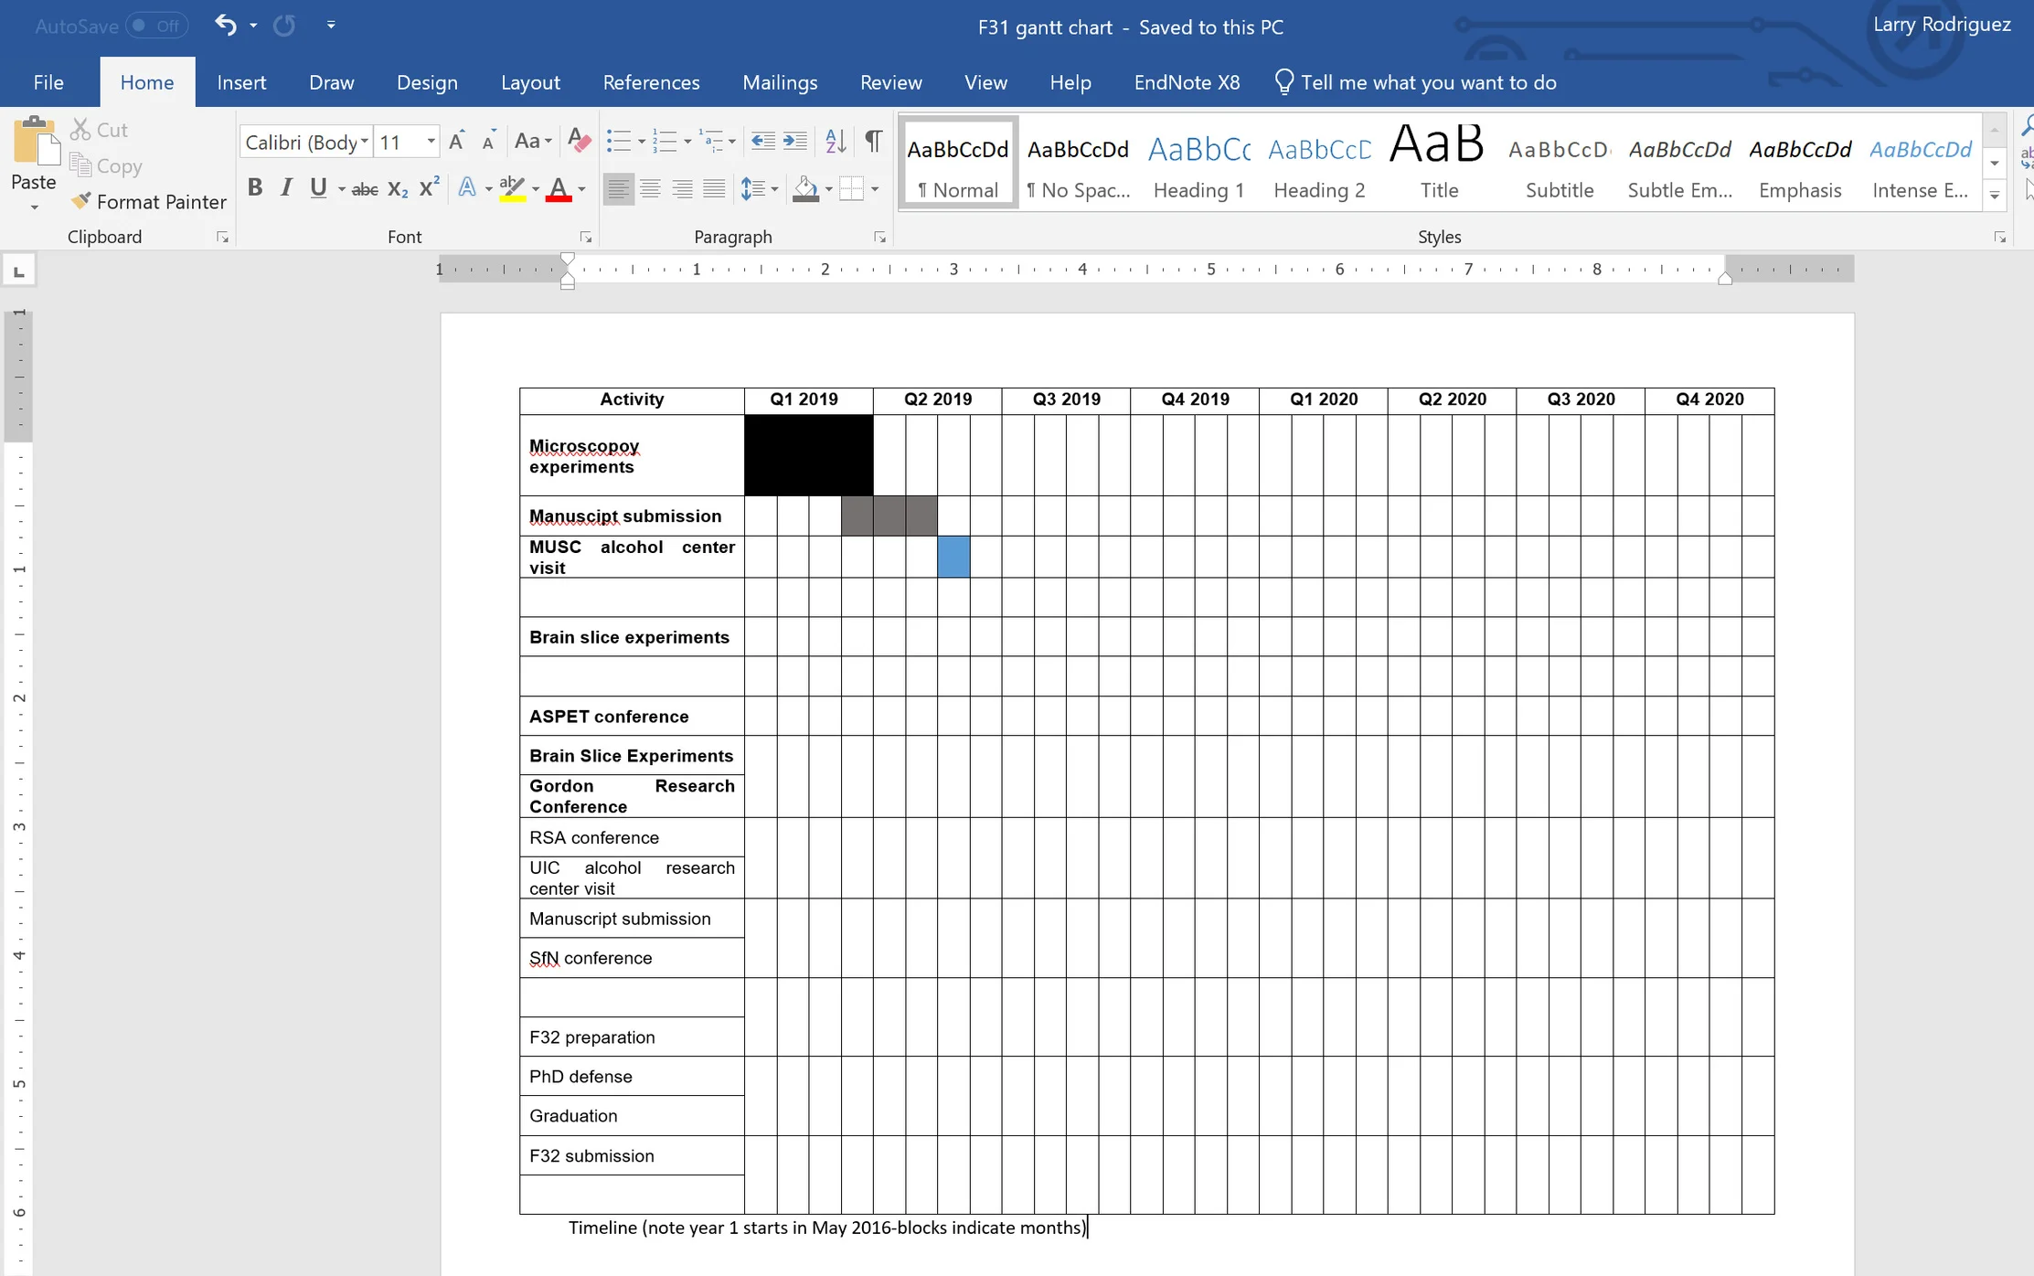Increase the indent level
The image size is (2034, 1276).
click(x=794, y=141)
